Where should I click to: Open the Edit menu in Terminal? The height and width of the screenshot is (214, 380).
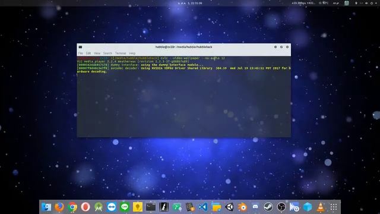(88, 53)
